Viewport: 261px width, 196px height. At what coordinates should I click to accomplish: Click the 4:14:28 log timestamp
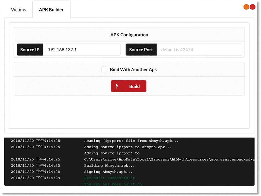(35, 172)
